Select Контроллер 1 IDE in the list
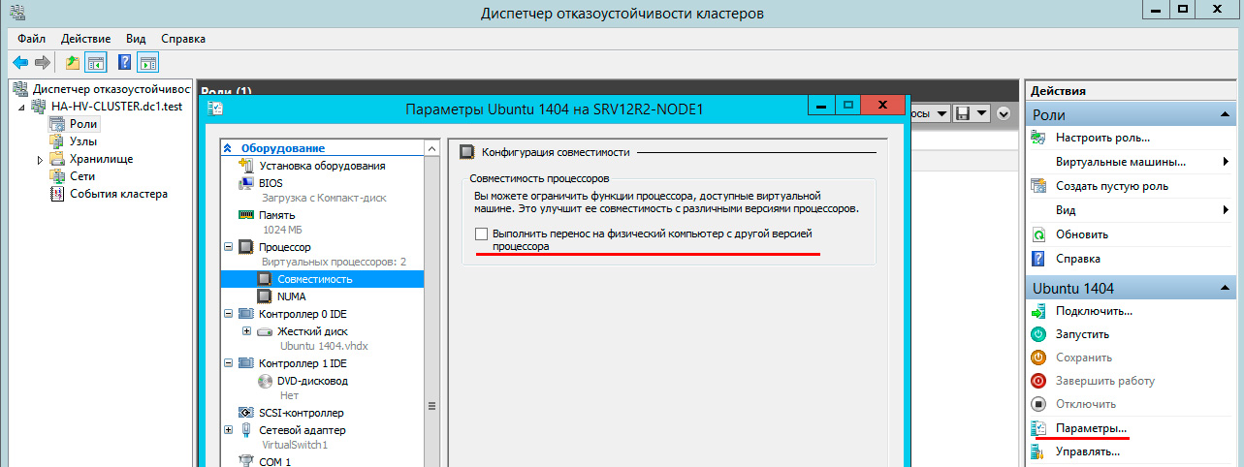Image resolution: width=1244 pixels, height=467 pixels. 303,364
